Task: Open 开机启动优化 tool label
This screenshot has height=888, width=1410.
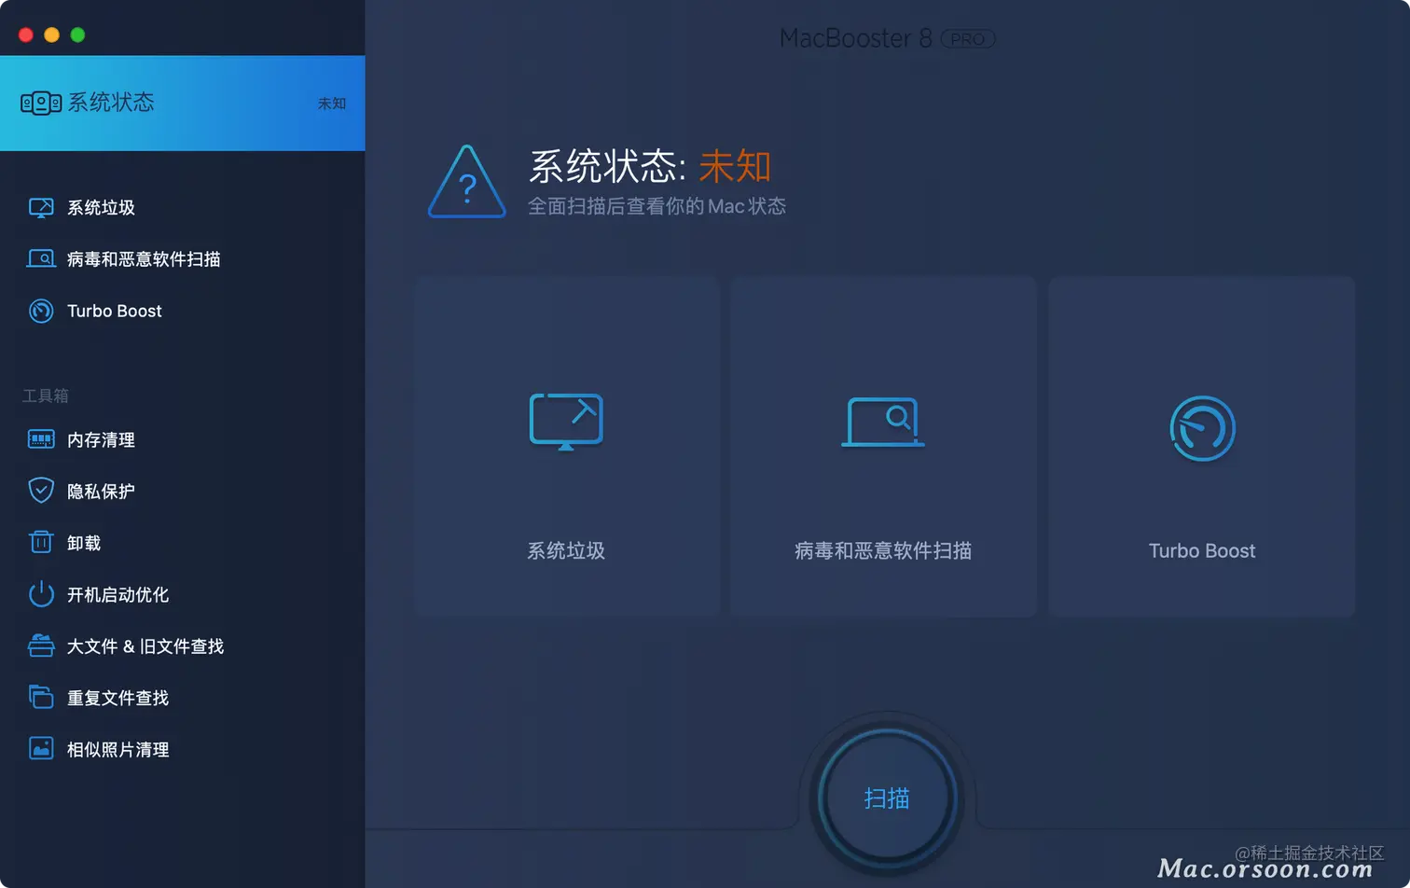Action: click(x=118, y=594)
